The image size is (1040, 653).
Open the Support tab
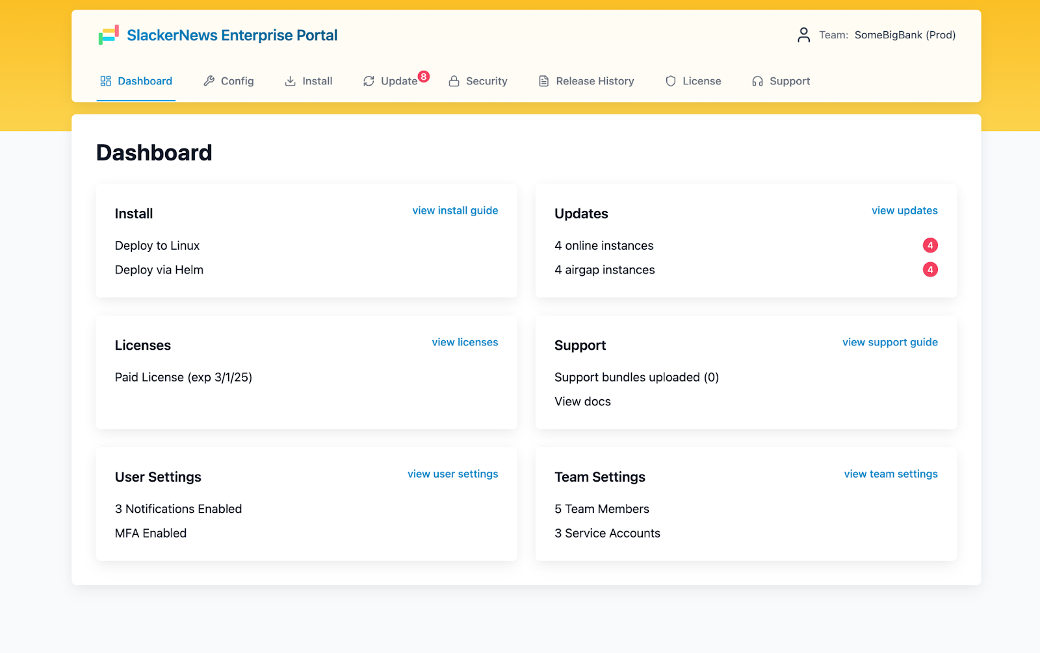pos(781,81)
